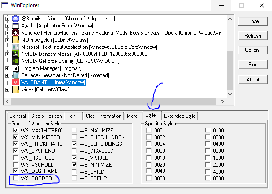Toggle WS_THICKFRAME checkbox
This screenshot has width=272, height=194.
pyautogui.click(x=16, y=144)
